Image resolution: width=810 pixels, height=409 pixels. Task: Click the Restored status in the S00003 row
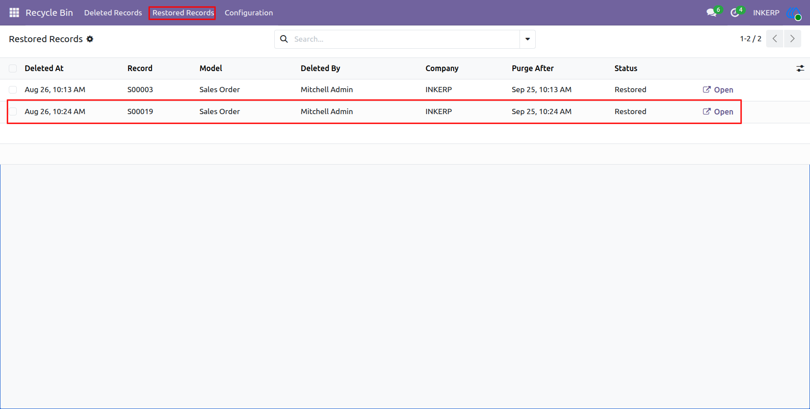point(630,90)
